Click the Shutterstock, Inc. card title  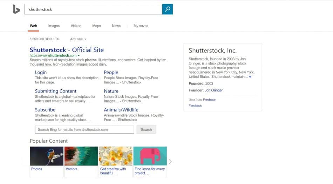point(212,50)
